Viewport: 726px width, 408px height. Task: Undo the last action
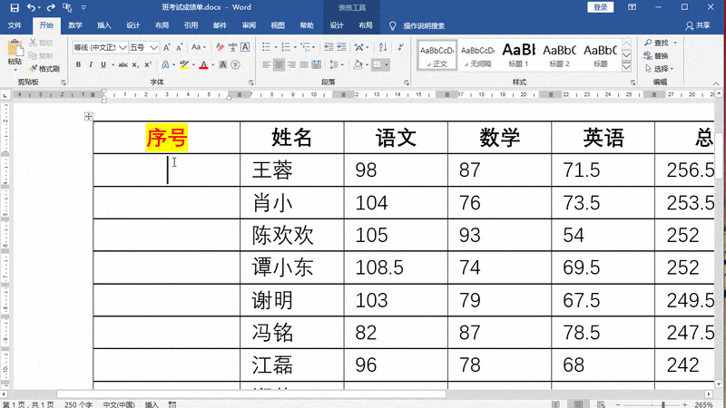pos(31,7)
